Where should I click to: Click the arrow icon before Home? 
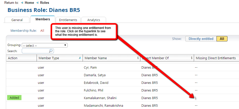coord(22,3)
